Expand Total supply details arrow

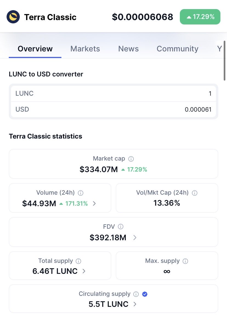[x=84, y=271]
